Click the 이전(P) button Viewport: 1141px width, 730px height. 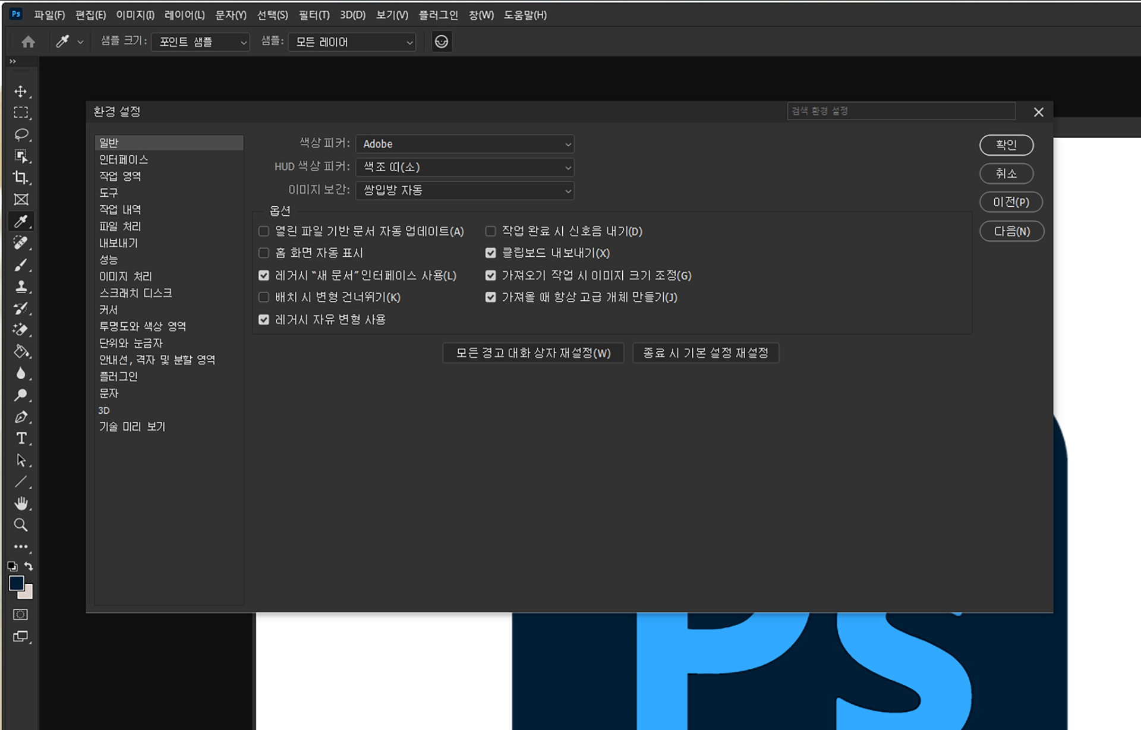coord(1011,202)
